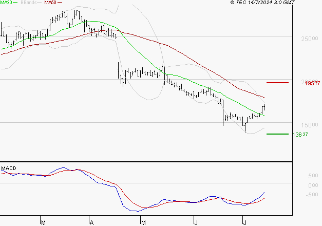Click the MACD -500 axis label
Screen dimensions: 322x226
point(312,195)
